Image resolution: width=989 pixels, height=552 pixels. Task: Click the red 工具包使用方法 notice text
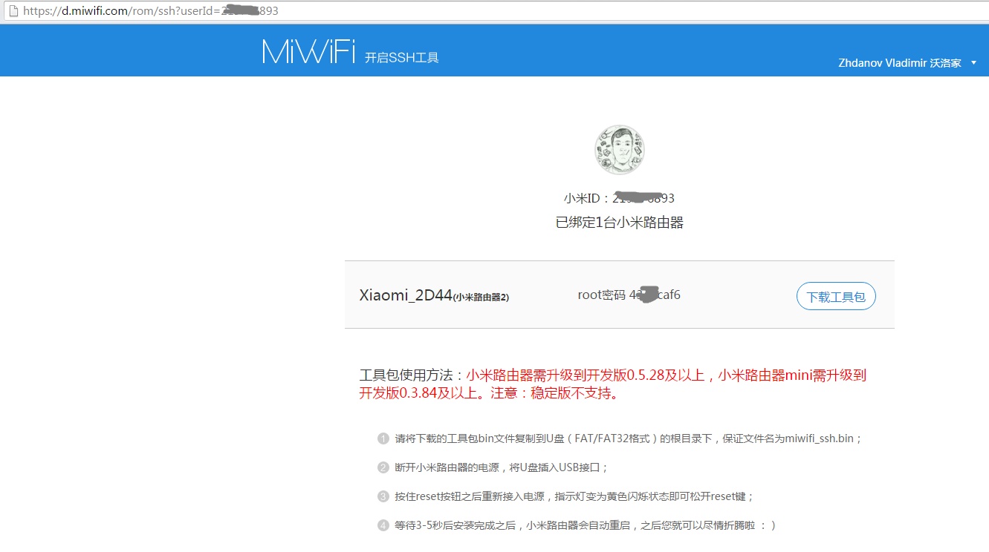tap(613, 384)
